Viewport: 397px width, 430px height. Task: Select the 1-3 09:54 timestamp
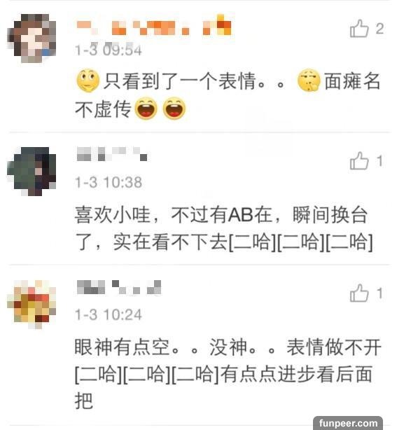pos(109,50)
